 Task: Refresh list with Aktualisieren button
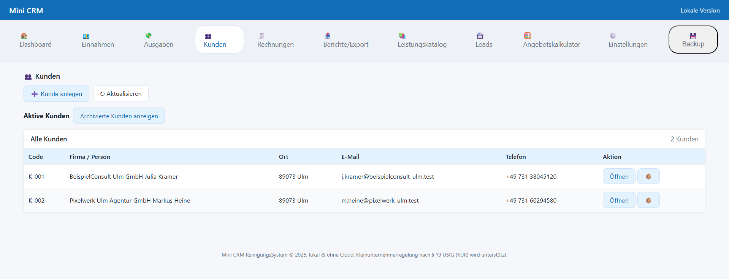pos(120,94)
